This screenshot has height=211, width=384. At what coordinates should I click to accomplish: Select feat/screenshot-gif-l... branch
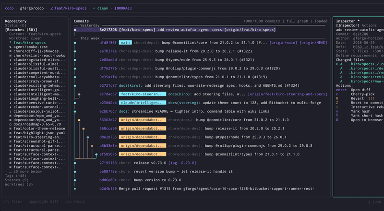point(37,141)
